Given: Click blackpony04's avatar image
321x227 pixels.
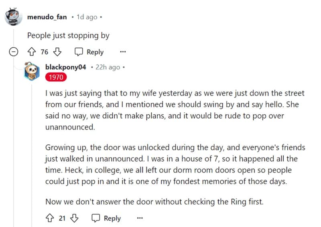Looking at the screenshot, I should click(x=32, y=71).
